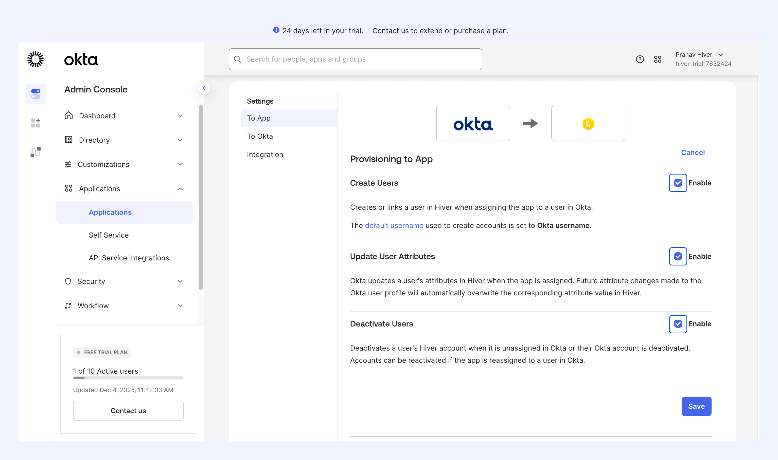Expand the Security menu chevron
The width and height of the screenshot is (778, 460).
tap(180, 281)
